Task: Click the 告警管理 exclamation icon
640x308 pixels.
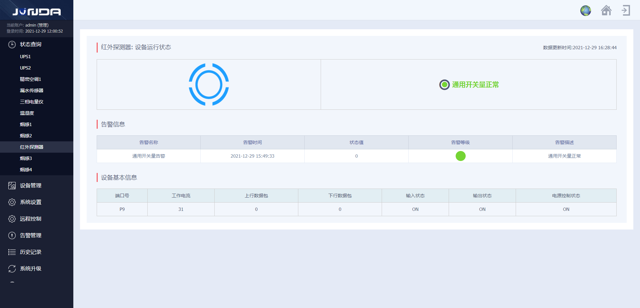Action: (12, 235)
